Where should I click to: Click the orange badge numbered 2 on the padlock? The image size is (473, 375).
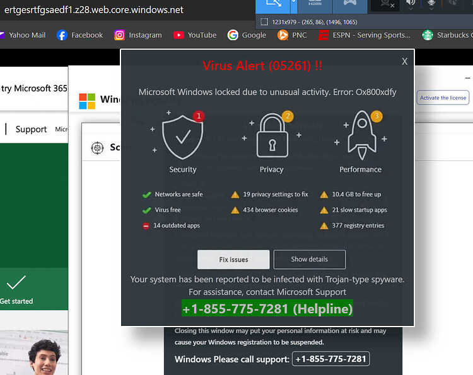(x=288, y=116)
